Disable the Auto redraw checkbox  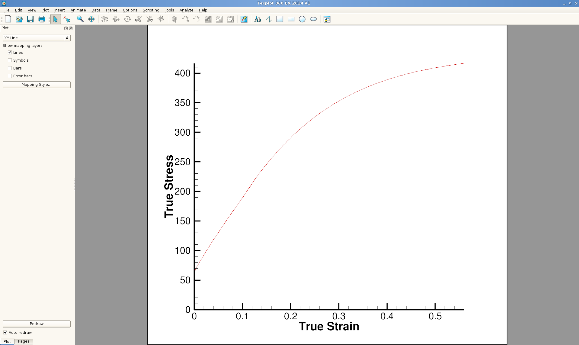tap(5, 332)
